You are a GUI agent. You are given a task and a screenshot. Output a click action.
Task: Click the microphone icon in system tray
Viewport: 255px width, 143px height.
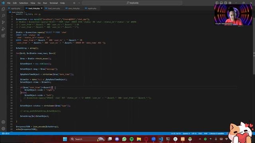coord(216,139)
